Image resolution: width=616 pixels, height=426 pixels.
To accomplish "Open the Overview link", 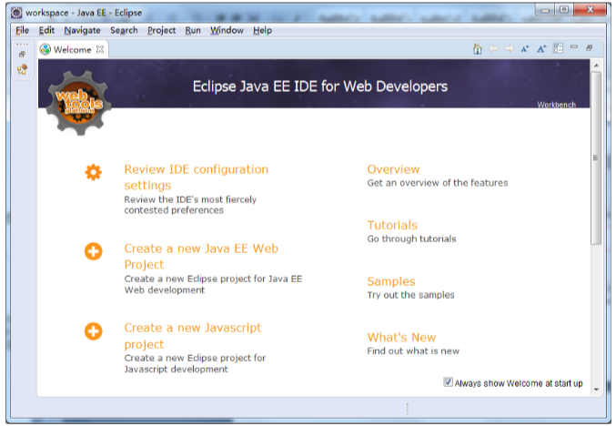I will tap(393, 169).
